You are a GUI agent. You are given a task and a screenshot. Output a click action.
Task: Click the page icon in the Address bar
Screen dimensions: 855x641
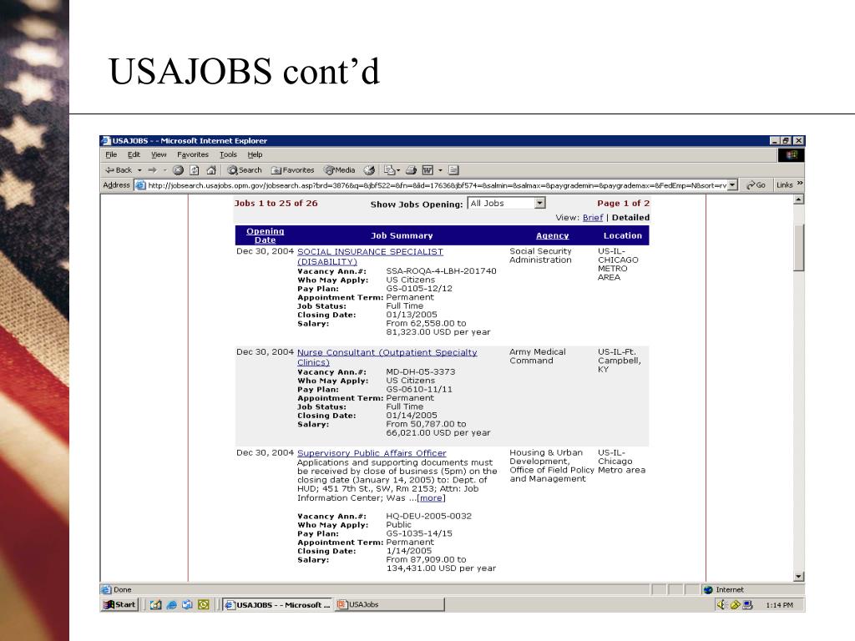pos(140,185)
